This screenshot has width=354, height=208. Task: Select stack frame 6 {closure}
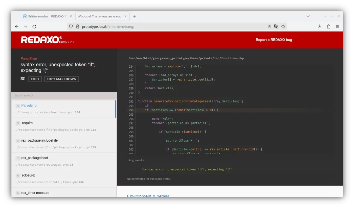[64, 178]
